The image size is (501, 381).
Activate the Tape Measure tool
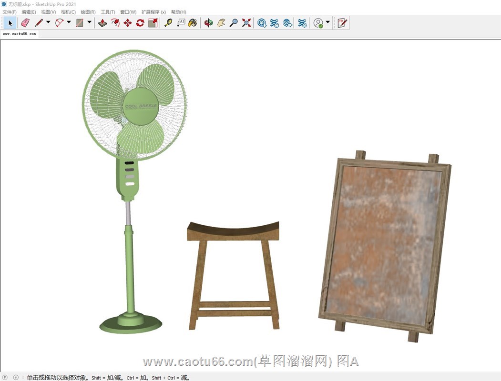coord(168,23)
